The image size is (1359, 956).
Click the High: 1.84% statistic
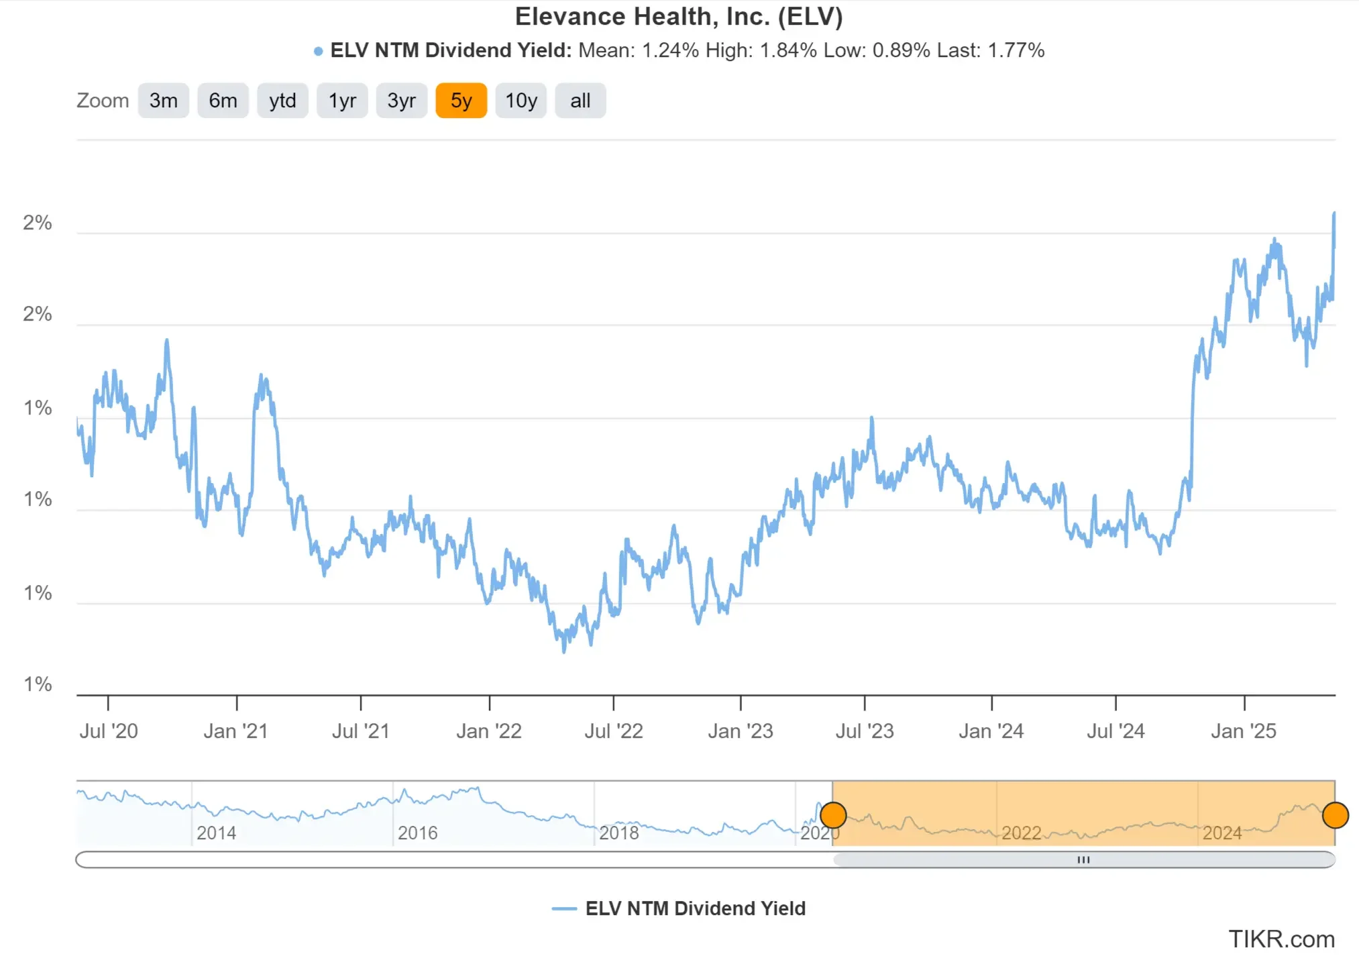(x=761, y=50)
